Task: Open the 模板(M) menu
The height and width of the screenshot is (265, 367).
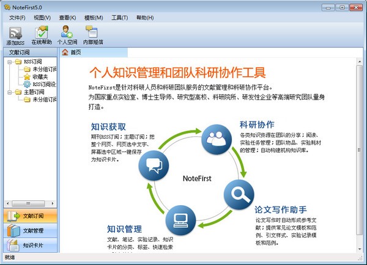Action: coord(94,18)
